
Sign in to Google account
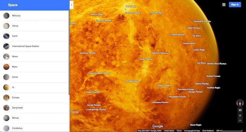click(235, 5)
